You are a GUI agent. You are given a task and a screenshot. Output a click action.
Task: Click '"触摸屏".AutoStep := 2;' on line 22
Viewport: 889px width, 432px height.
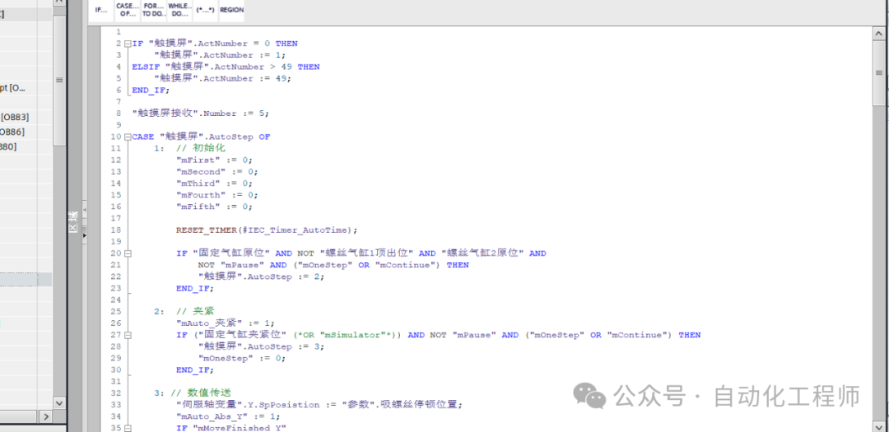click(261, 276)
